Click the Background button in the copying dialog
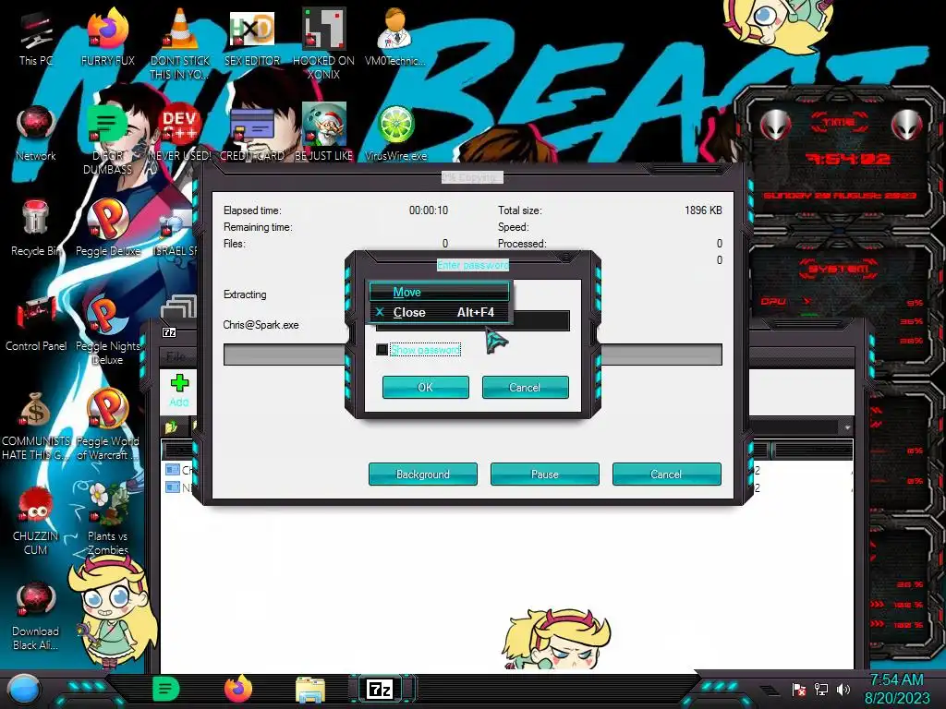946x709 pixels. (x=423, y=474)
